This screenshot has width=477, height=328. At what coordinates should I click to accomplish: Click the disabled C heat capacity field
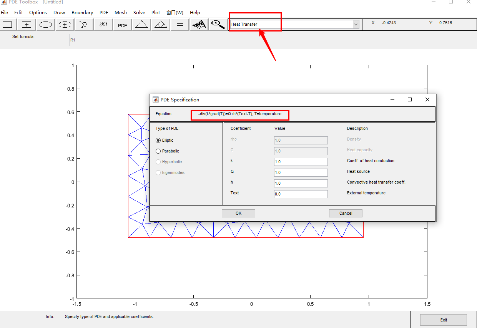(x=301, y=151)
